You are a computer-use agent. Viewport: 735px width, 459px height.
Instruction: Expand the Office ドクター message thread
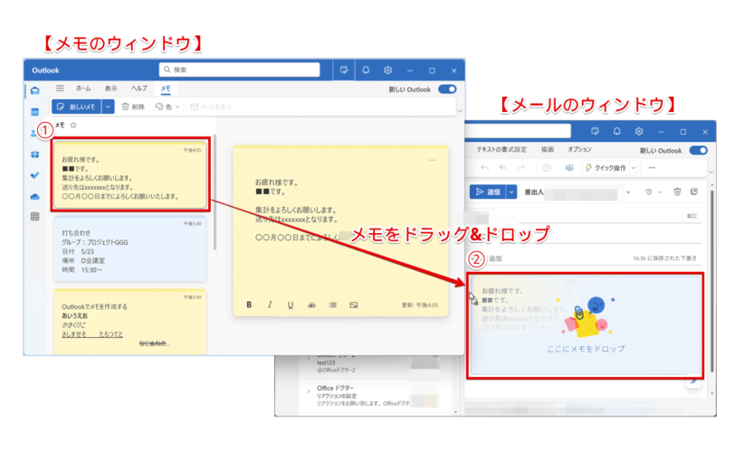pyautogui.click(x=308, y=391)
